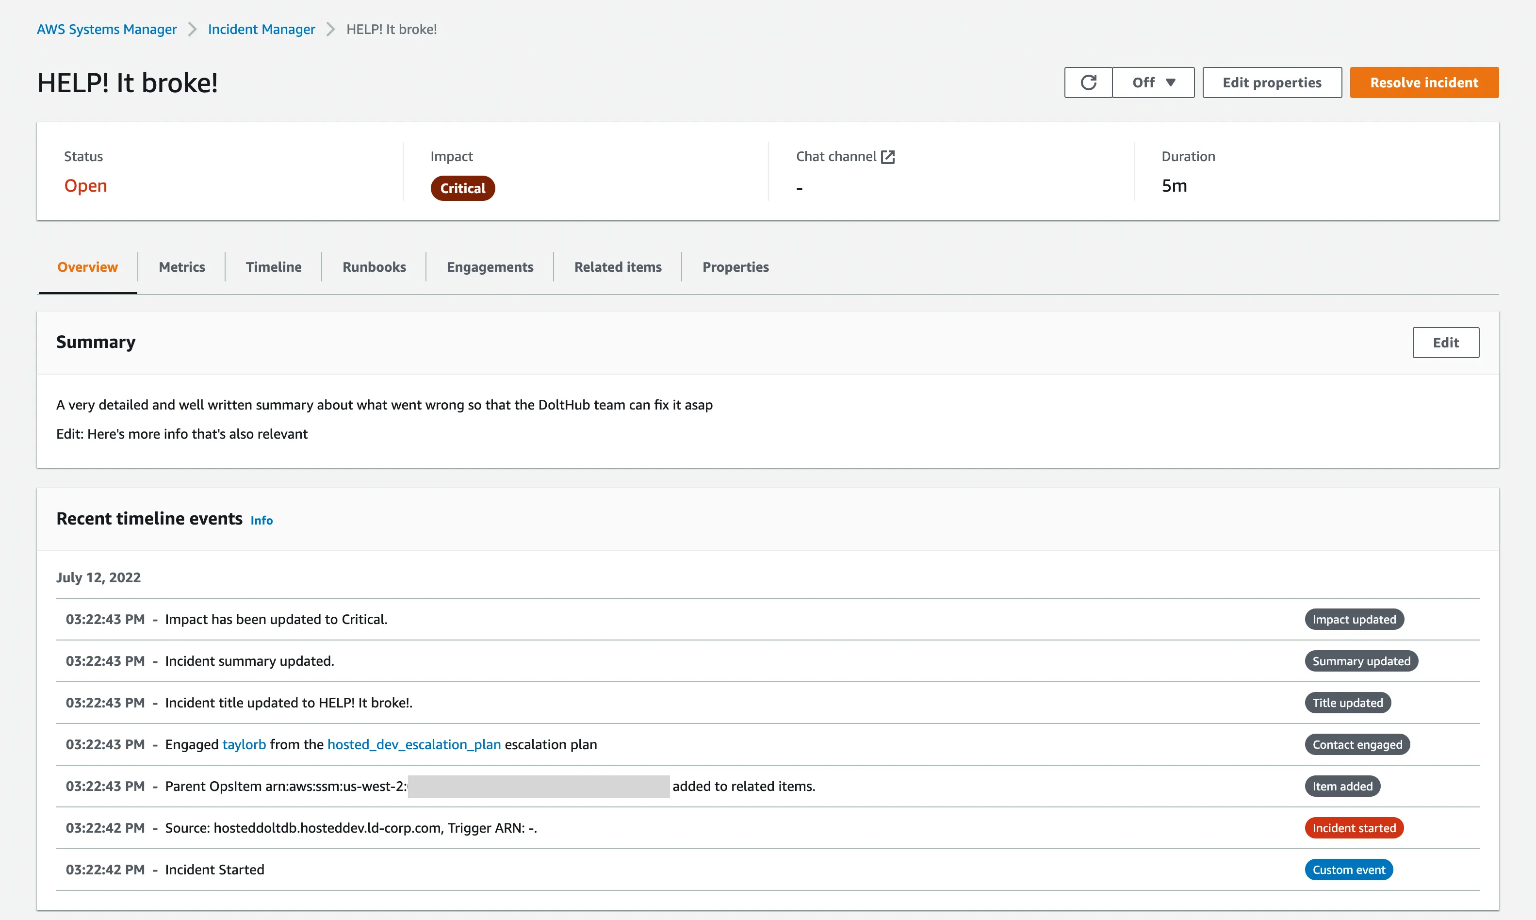Open the Timeline tab
Viewport: 1536px width, 920px height.
point(273,266)
